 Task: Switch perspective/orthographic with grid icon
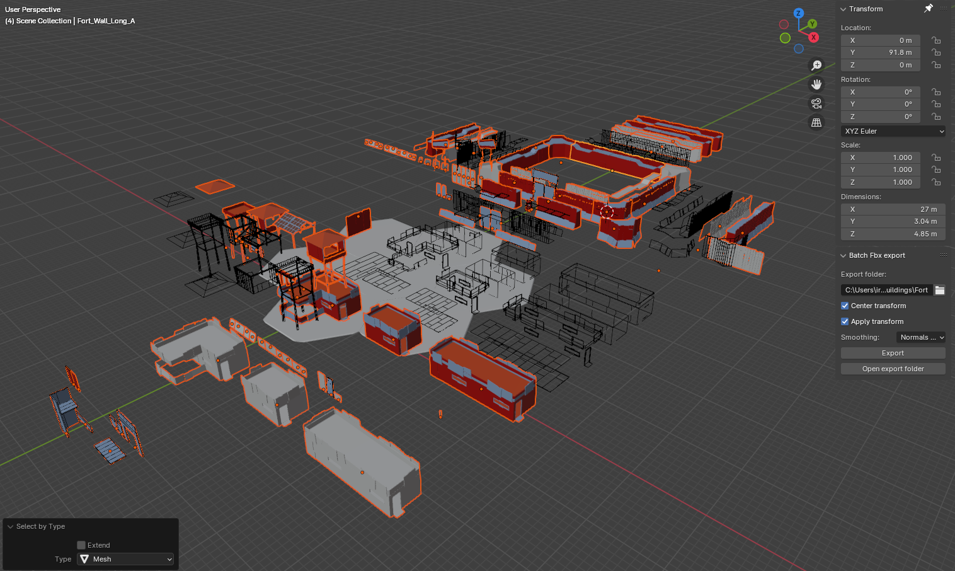[816, 123]
